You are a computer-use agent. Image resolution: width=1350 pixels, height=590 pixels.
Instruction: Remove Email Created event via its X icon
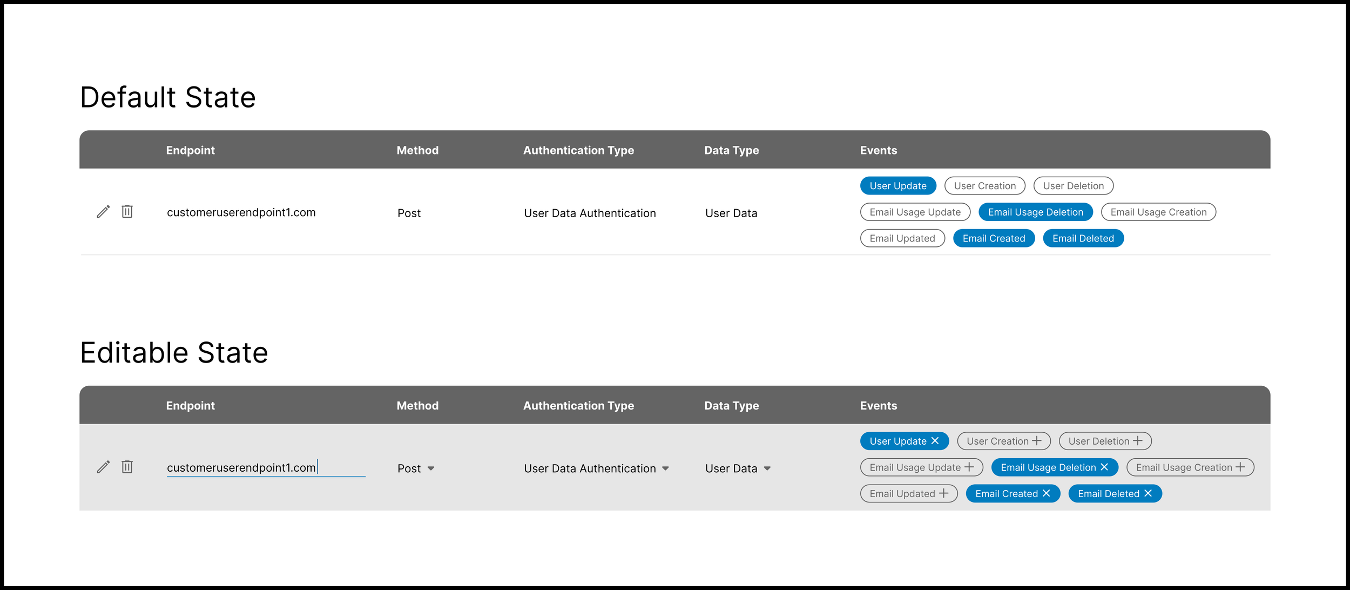click(1047, 493)
